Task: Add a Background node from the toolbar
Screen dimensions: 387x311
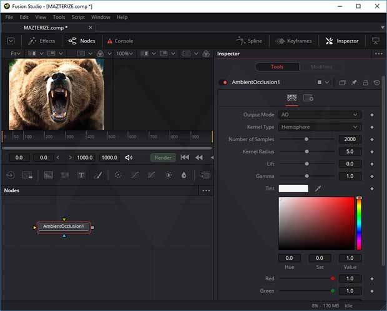Action: [49, 175]
